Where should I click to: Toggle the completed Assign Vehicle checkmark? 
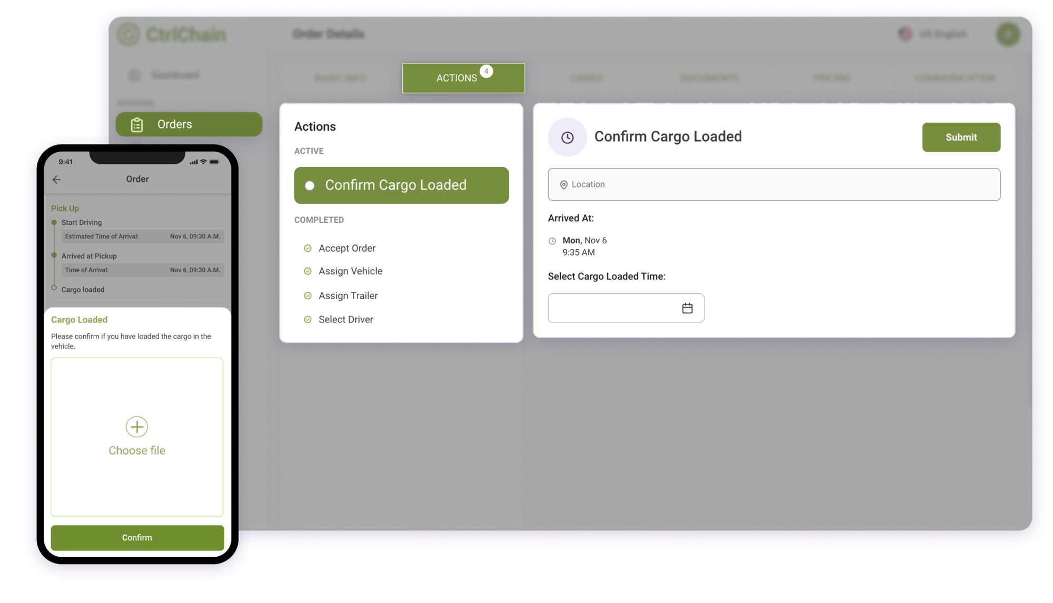click(x=307, y=270)
